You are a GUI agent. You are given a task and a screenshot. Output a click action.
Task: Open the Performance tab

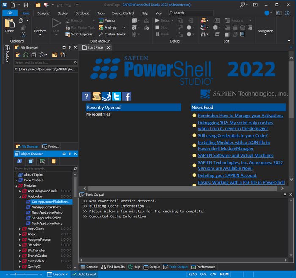point(203,267)
